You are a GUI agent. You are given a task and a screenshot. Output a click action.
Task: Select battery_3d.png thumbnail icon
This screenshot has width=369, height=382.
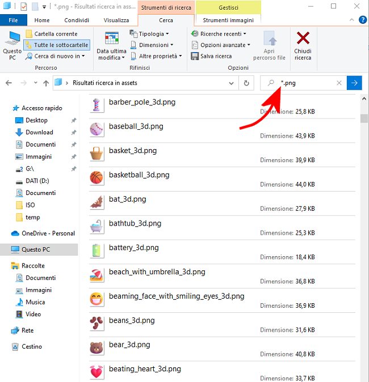pos(97,251)
